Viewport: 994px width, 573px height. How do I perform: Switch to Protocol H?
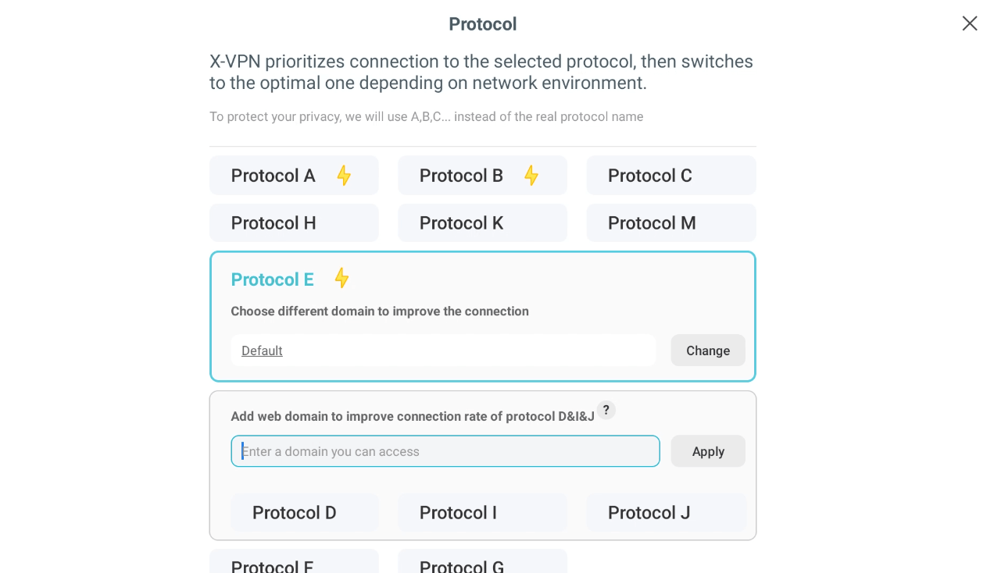(x=294, y=223)
